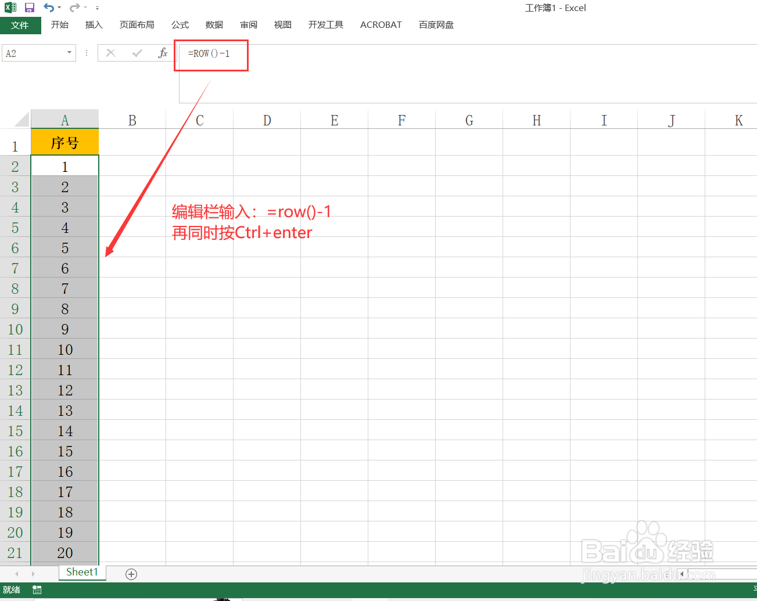This screenshot has height=601, width=757.
Task: Switch to the 公式 ribbon tab
Action: 180,25
